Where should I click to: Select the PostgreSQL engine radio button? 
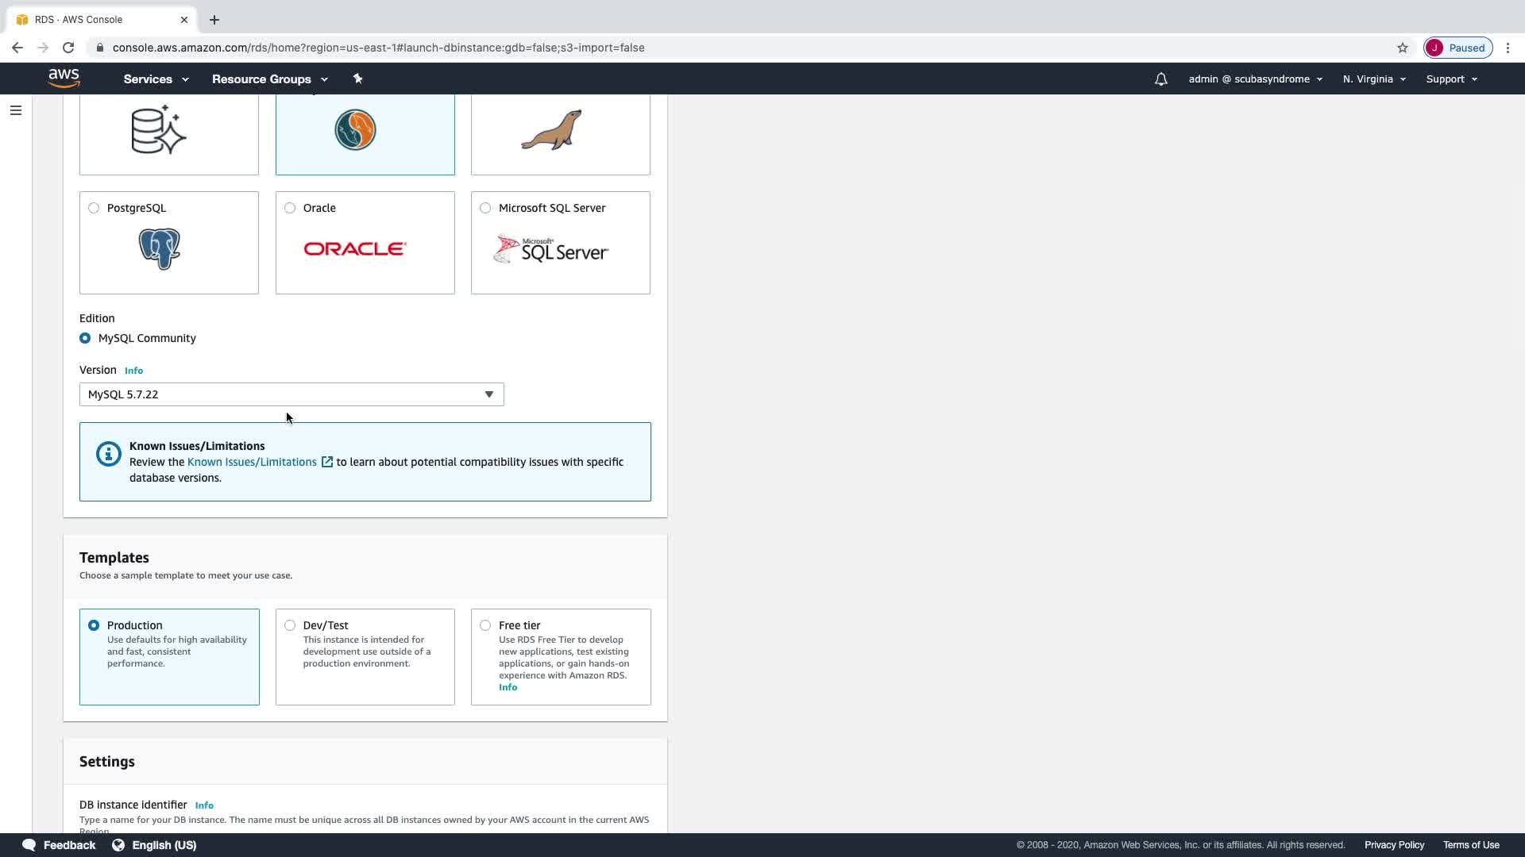point(94,208)
